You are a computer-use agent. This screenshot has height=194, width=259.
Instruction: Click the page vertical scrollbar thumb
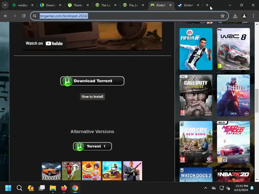pos(257,101)
